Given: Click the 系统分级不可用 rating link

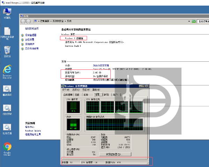Looking at the screenshot, I should tap(101, 66).
